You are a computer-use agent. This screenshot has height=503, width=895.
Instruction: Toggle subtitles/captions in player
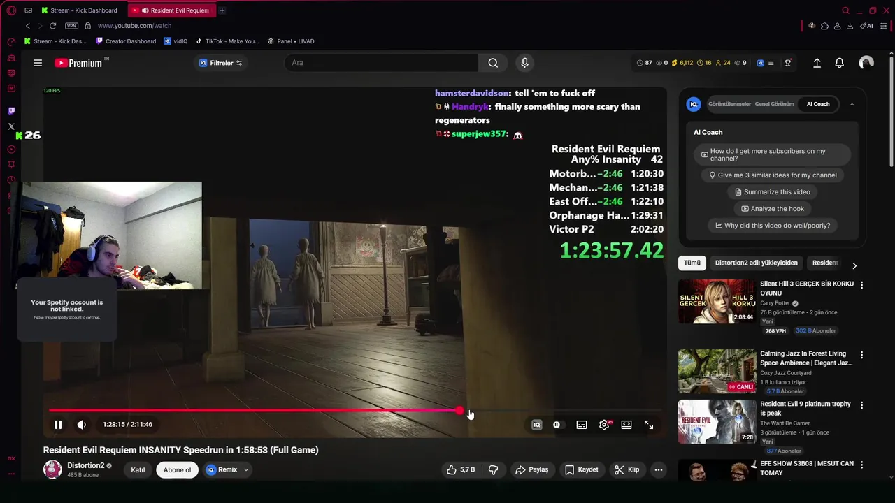582,424
